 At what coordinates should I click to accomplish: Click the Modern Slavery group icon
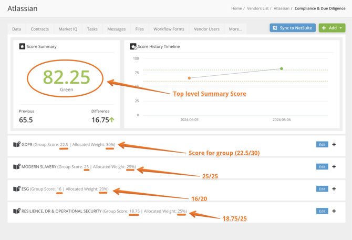16,166
